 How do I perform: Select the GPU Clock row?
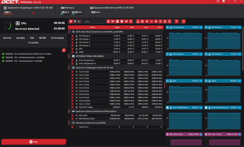click(x=116, y=115)
